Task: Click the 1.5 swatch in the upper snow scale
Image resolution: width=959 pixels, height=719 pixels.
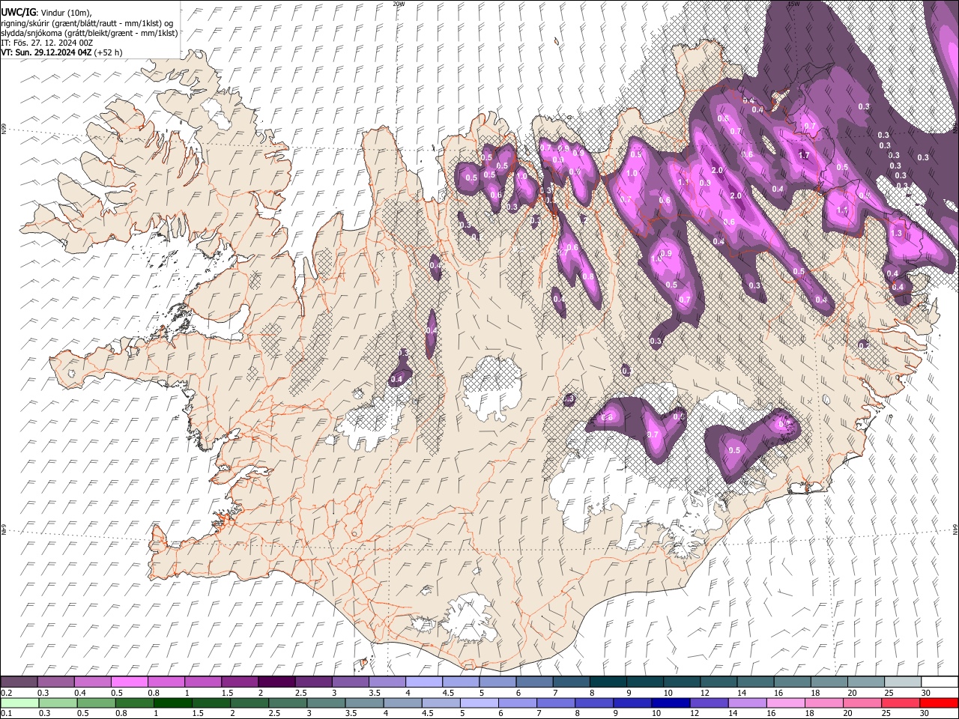Action: (x=240, y=682)
